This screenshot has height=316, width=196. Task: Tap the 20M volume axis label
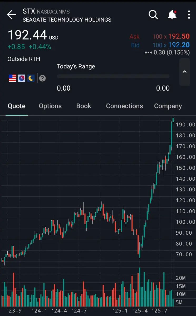click(181, 278)
